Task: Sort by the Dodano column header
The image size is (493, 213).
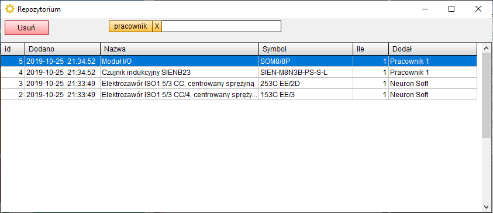Action: click(x=63, y=49)
